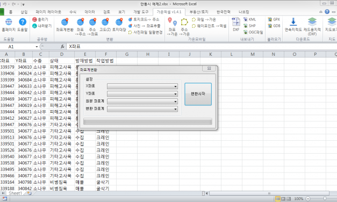The width and height of the screenshot is (337, 202).
Task: Open the 부동산/토지 ribbon tab
Action: coord(199,12)
